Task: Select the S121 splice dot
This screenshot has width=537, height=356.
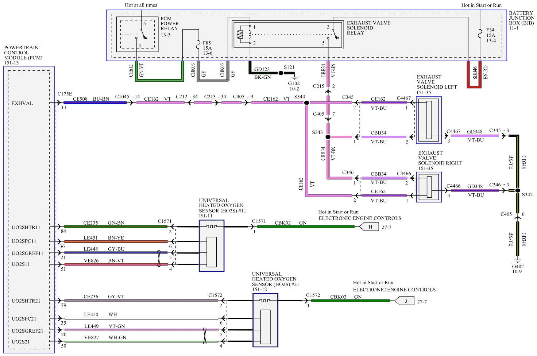Action: [281, 73]
